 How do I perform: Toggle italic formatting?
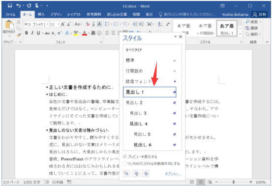(x=32, y=33)
